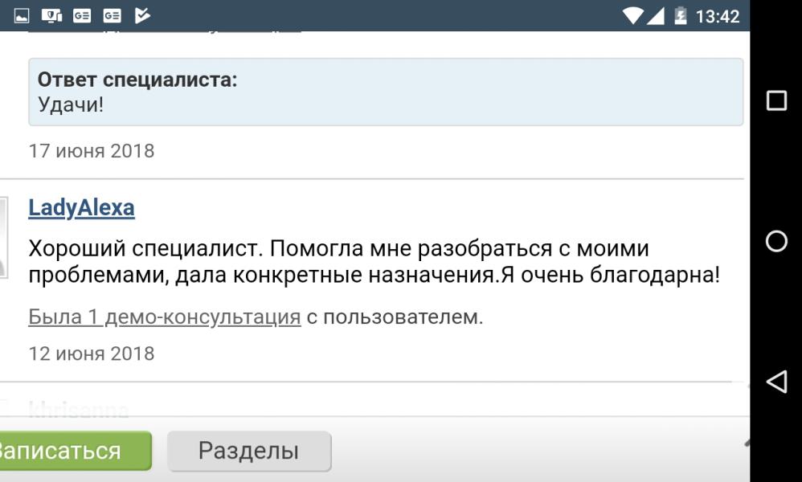Image resolution: width=802 pixels, height=482 pixels.
Task: Tap LadyAlexa's avatar thumbnail
Action: pyautogui.click(x=3, y=238)
